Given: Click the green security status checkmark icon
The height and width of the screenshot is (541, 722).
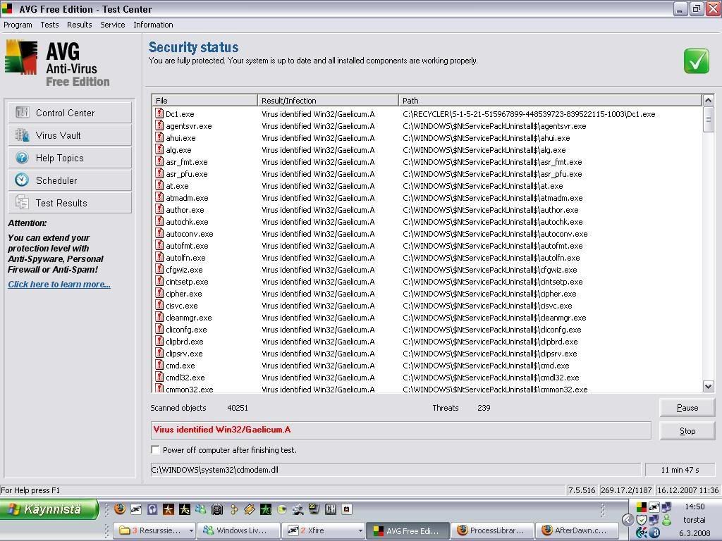Looking at the screenshot, I should [696, 61].
